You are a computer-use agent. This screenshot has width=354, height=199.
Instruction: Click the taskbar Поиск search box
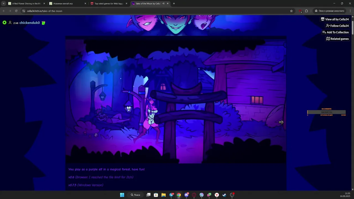[136, 195]
